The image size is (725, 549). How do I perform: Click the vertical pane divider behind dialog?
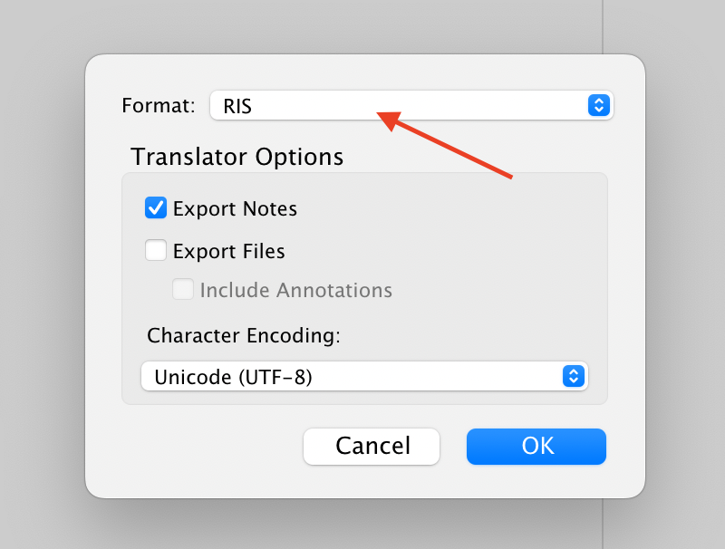[603, 27]
